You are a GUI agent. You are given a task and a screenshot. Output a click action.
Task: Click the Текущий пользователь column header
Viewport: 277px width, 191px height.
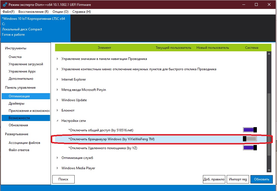coord(173,48)
